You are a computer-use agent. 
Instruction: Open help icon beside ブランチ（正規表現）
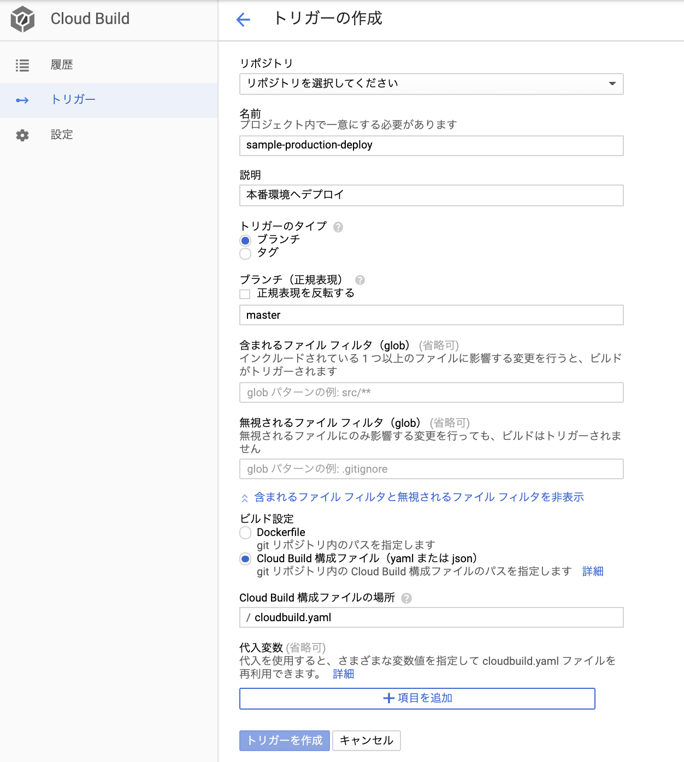pos(360,280)
